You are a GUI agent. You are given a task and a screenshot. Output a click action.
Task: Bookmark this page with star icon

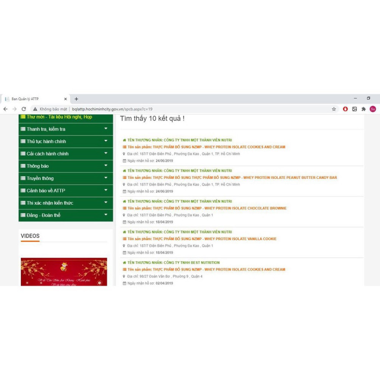(x=334, y=109)
